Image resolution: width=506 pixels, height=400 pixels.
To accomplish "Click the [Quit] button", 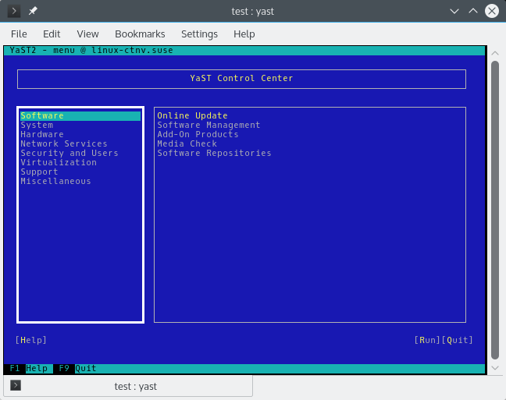I will (x=458, y=340).
